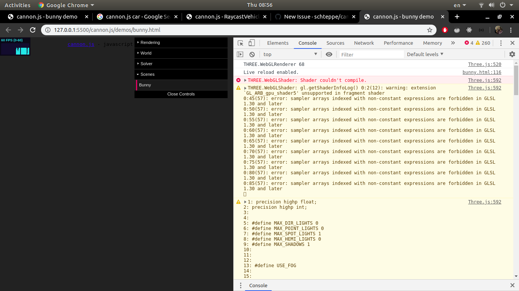Switch to the Network panel
The height and width of the screenshot is (291, 519).
(364, 43)
